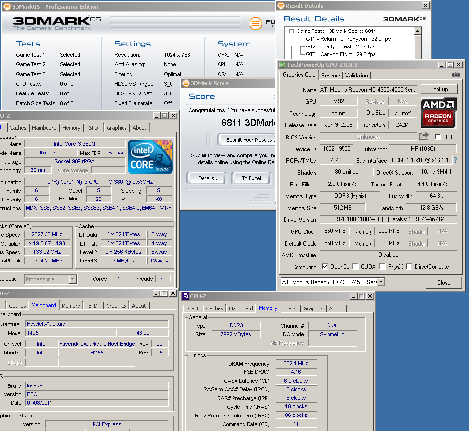This screenshot has height=431, width=469.
Task: Select the Graphics Card tab in GPU-Z
Action: pos(299,75)
